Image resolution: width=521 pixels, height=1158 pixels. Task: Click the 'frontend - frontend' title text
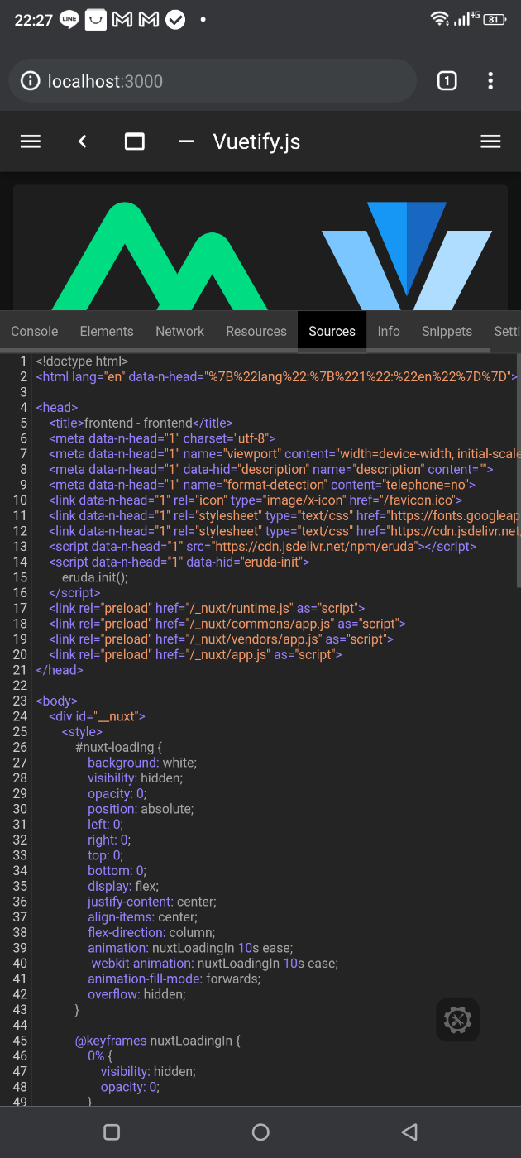pos(138,423)
